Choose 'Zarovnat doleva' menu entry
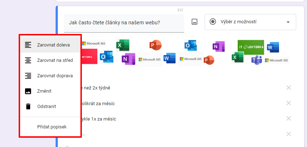The image size is (307, 147). [x=50, y=45]
